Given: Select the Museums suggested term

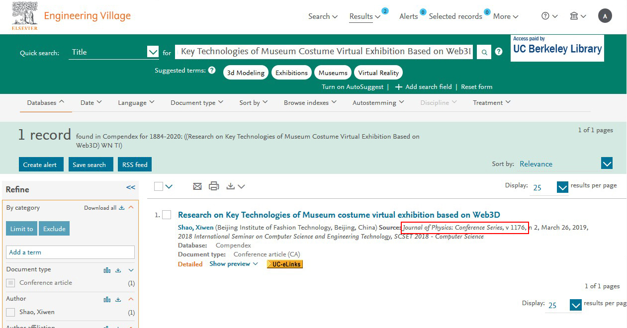Looking at the screenshot, I should pos(333,73).
